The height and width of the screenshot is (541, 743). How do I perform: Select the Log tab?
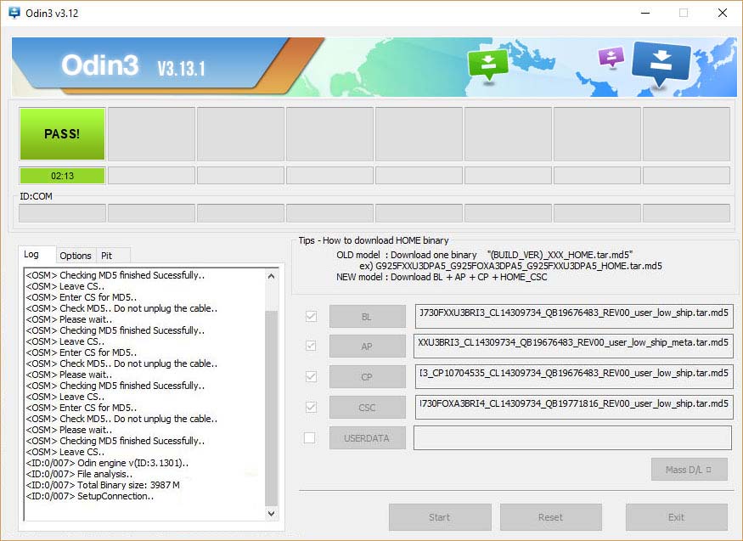pos(31,255)
